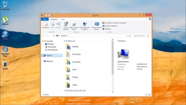This screenshot has width=186, height=105.
Task: Click the Back navigation arrow
Action: [44, 36]
